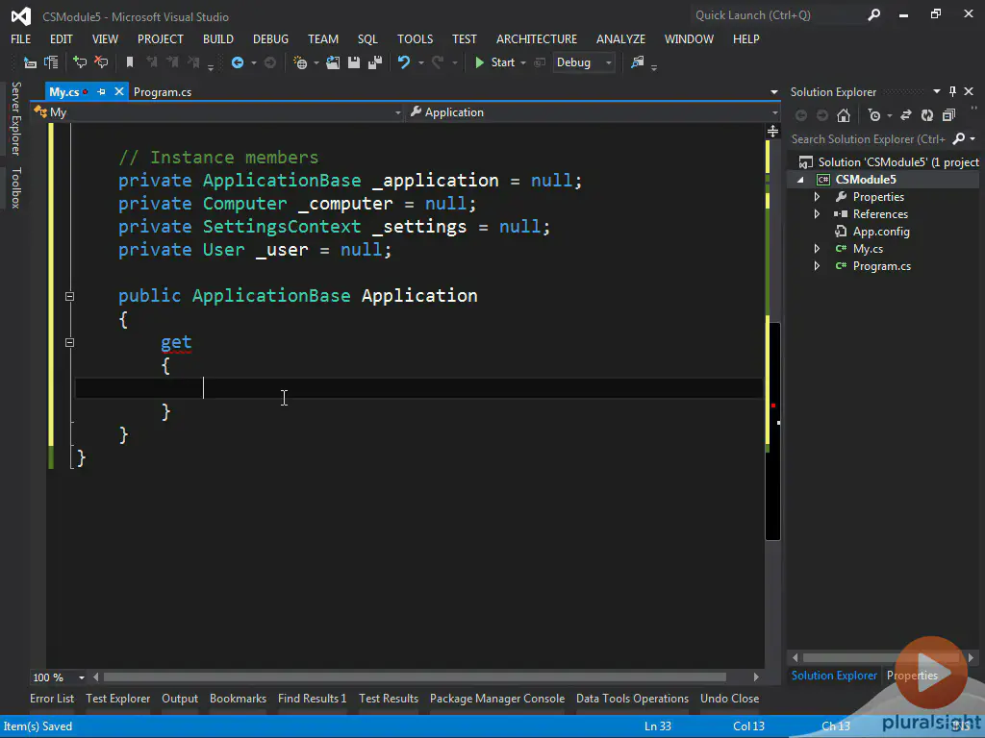The image size is (985, 738).
Task: Expand the Program.cs tree node
Action: click(818, 266)
